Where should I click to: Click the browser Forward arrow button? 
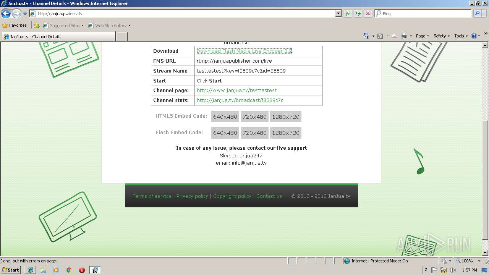coord(16,14)
